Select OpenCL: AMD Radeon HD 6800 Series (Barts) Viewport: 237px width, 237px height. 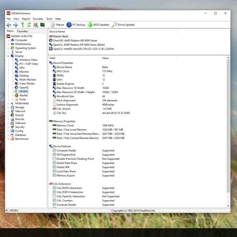coord(77,45)
